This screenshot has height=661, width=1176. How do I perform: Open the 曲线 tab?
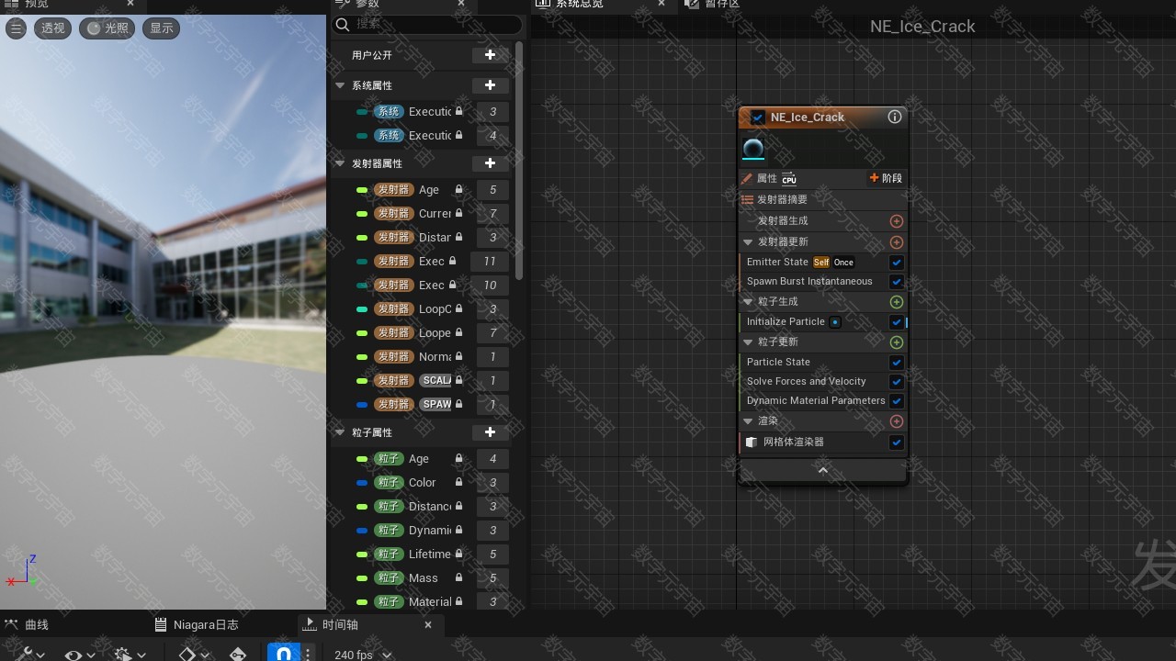[36, 625]
